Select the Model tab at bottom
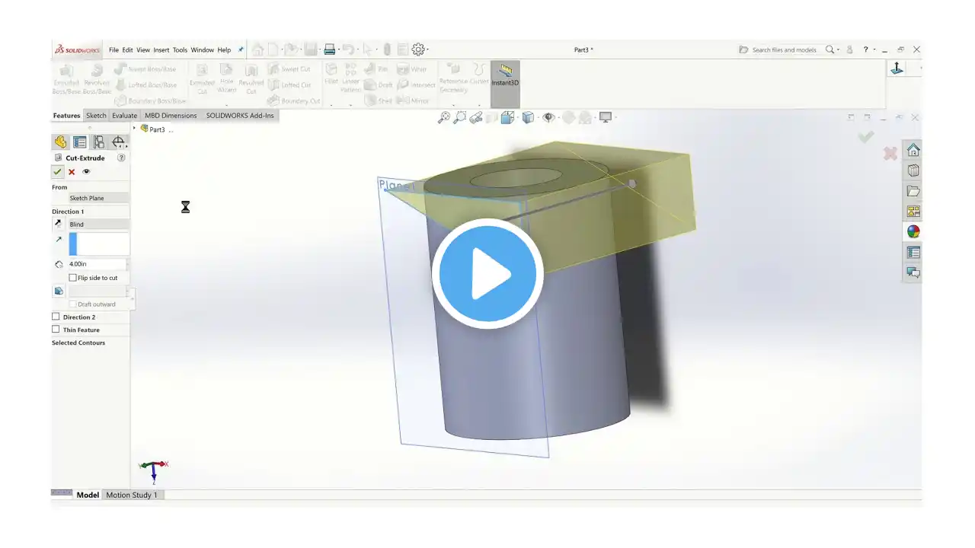The width and height of the screenshot is (975, 548). [x=88, y=495]
